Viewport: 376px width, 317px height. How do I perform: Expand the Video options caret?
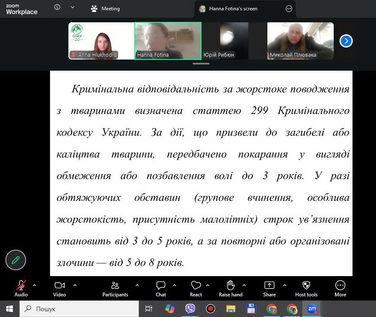click(75, 285)
